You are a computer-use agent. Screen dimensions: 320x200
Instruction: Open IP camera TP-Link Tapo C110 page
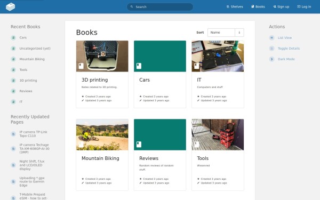(x=33, y=134)
